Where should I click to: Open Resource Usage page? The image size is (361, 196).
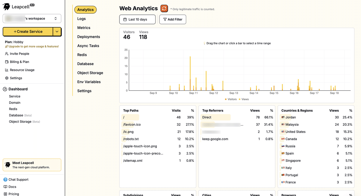(20, 70)
